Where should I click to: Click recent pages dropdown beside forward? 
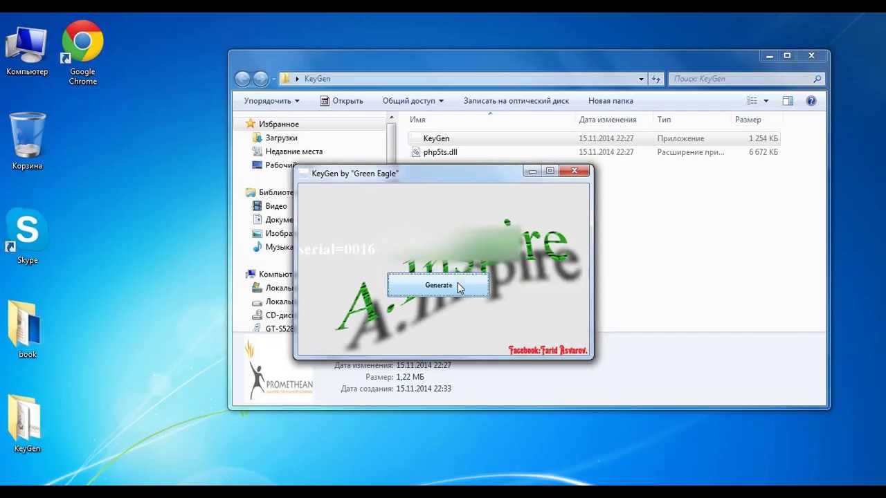pyautogui.click(x=273, y=79)
